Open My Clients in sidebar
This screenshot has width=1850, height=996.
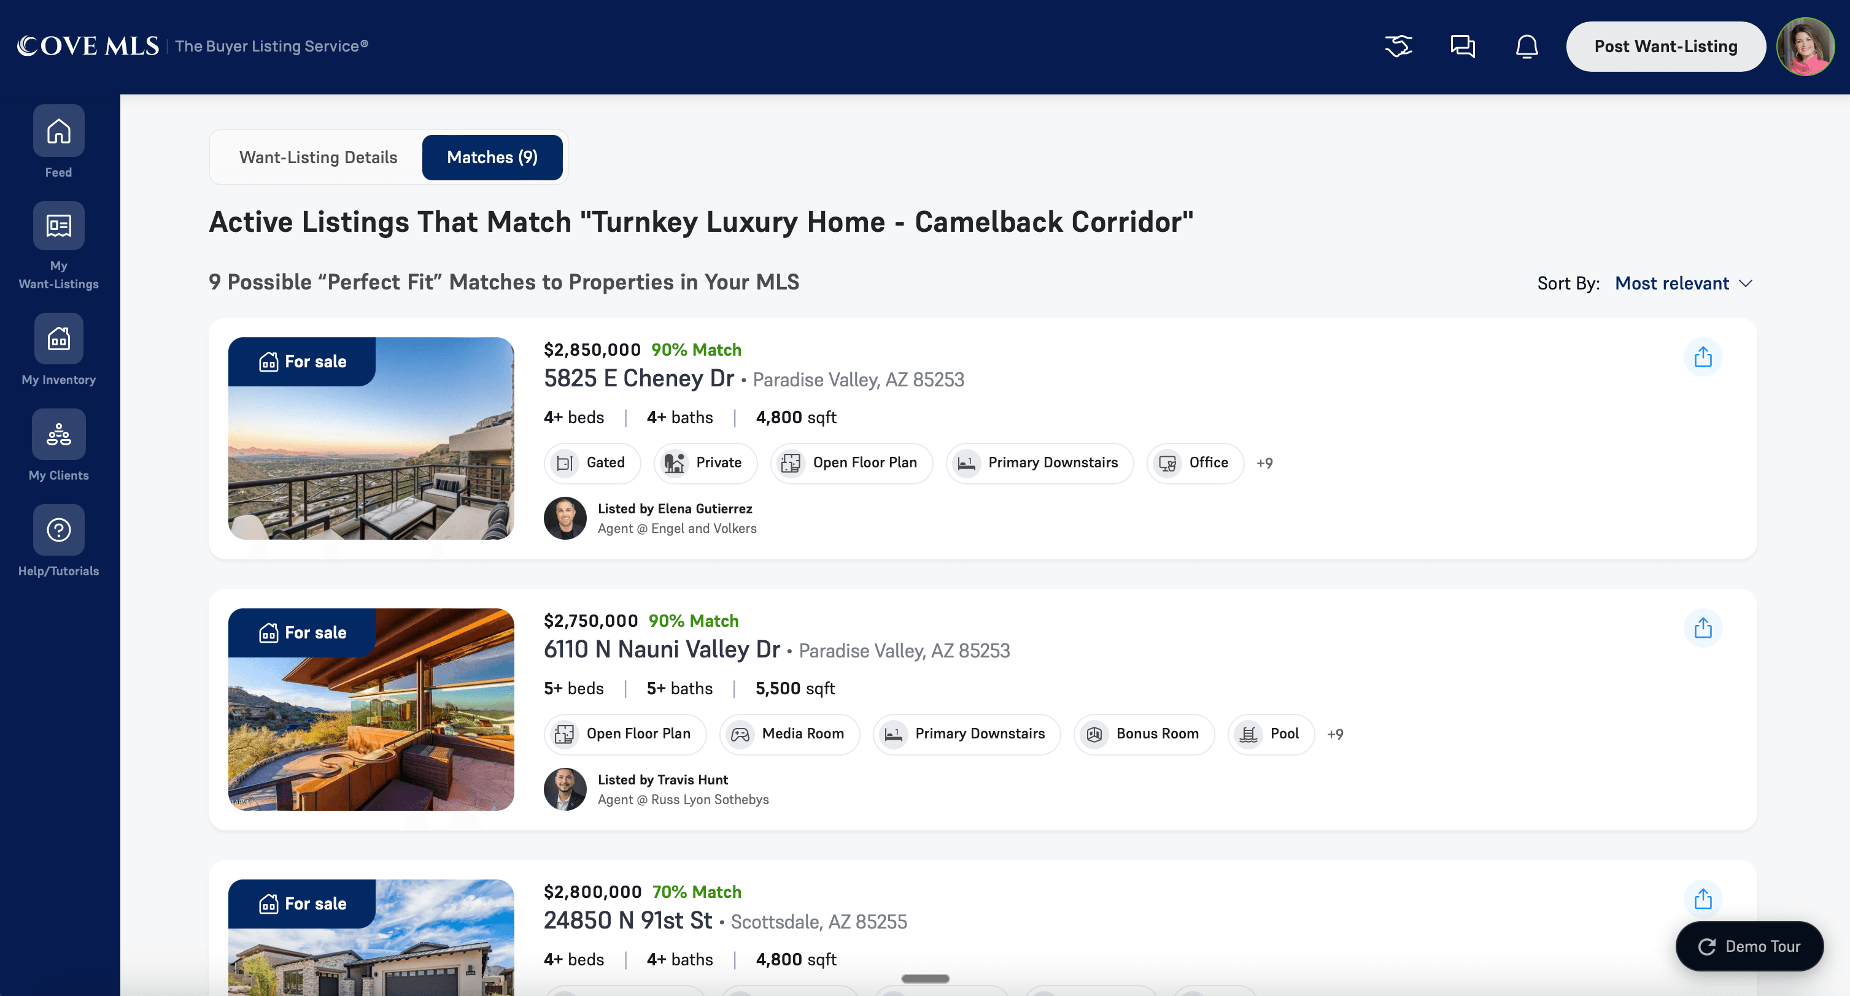pos(58,434)
